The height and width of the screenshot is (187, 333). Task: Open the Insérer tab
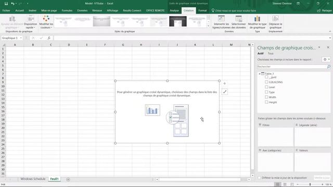32,10
